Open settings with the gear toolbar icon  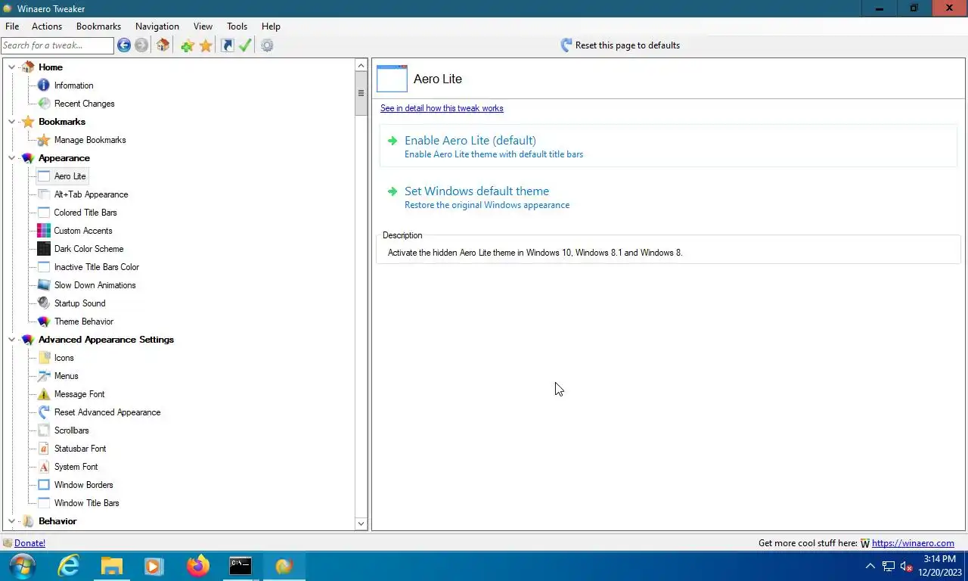[x=267, y=45]
